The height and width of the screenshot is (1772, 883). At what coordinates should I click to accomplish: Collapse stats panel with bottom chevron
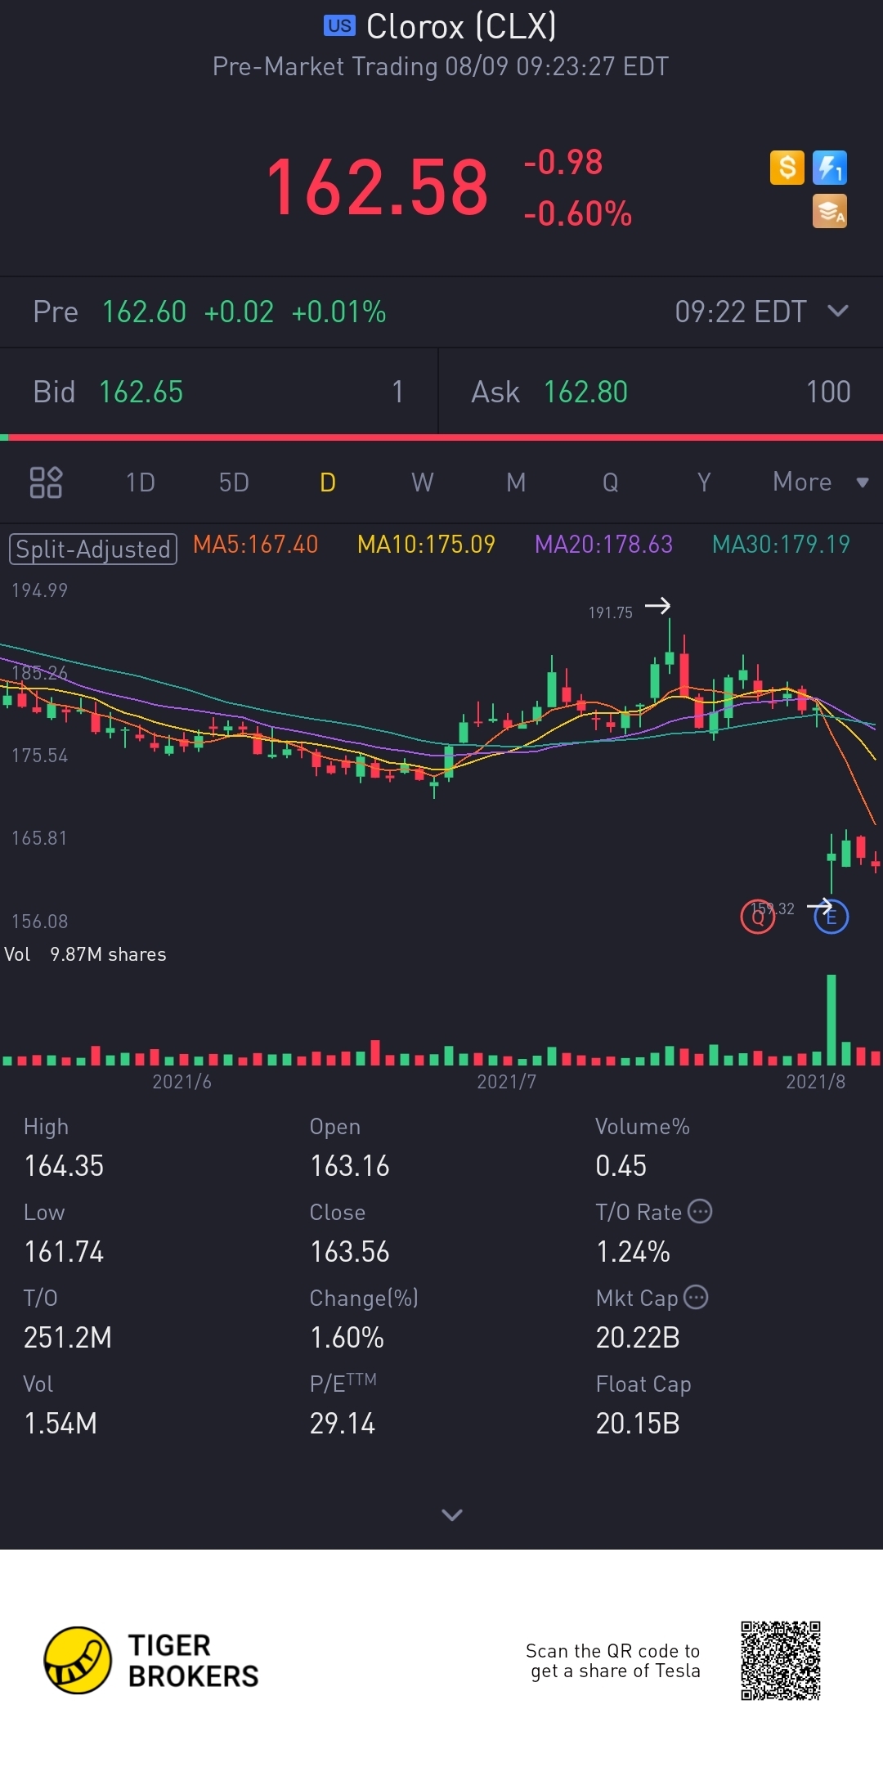click(x=452, y=1515)
